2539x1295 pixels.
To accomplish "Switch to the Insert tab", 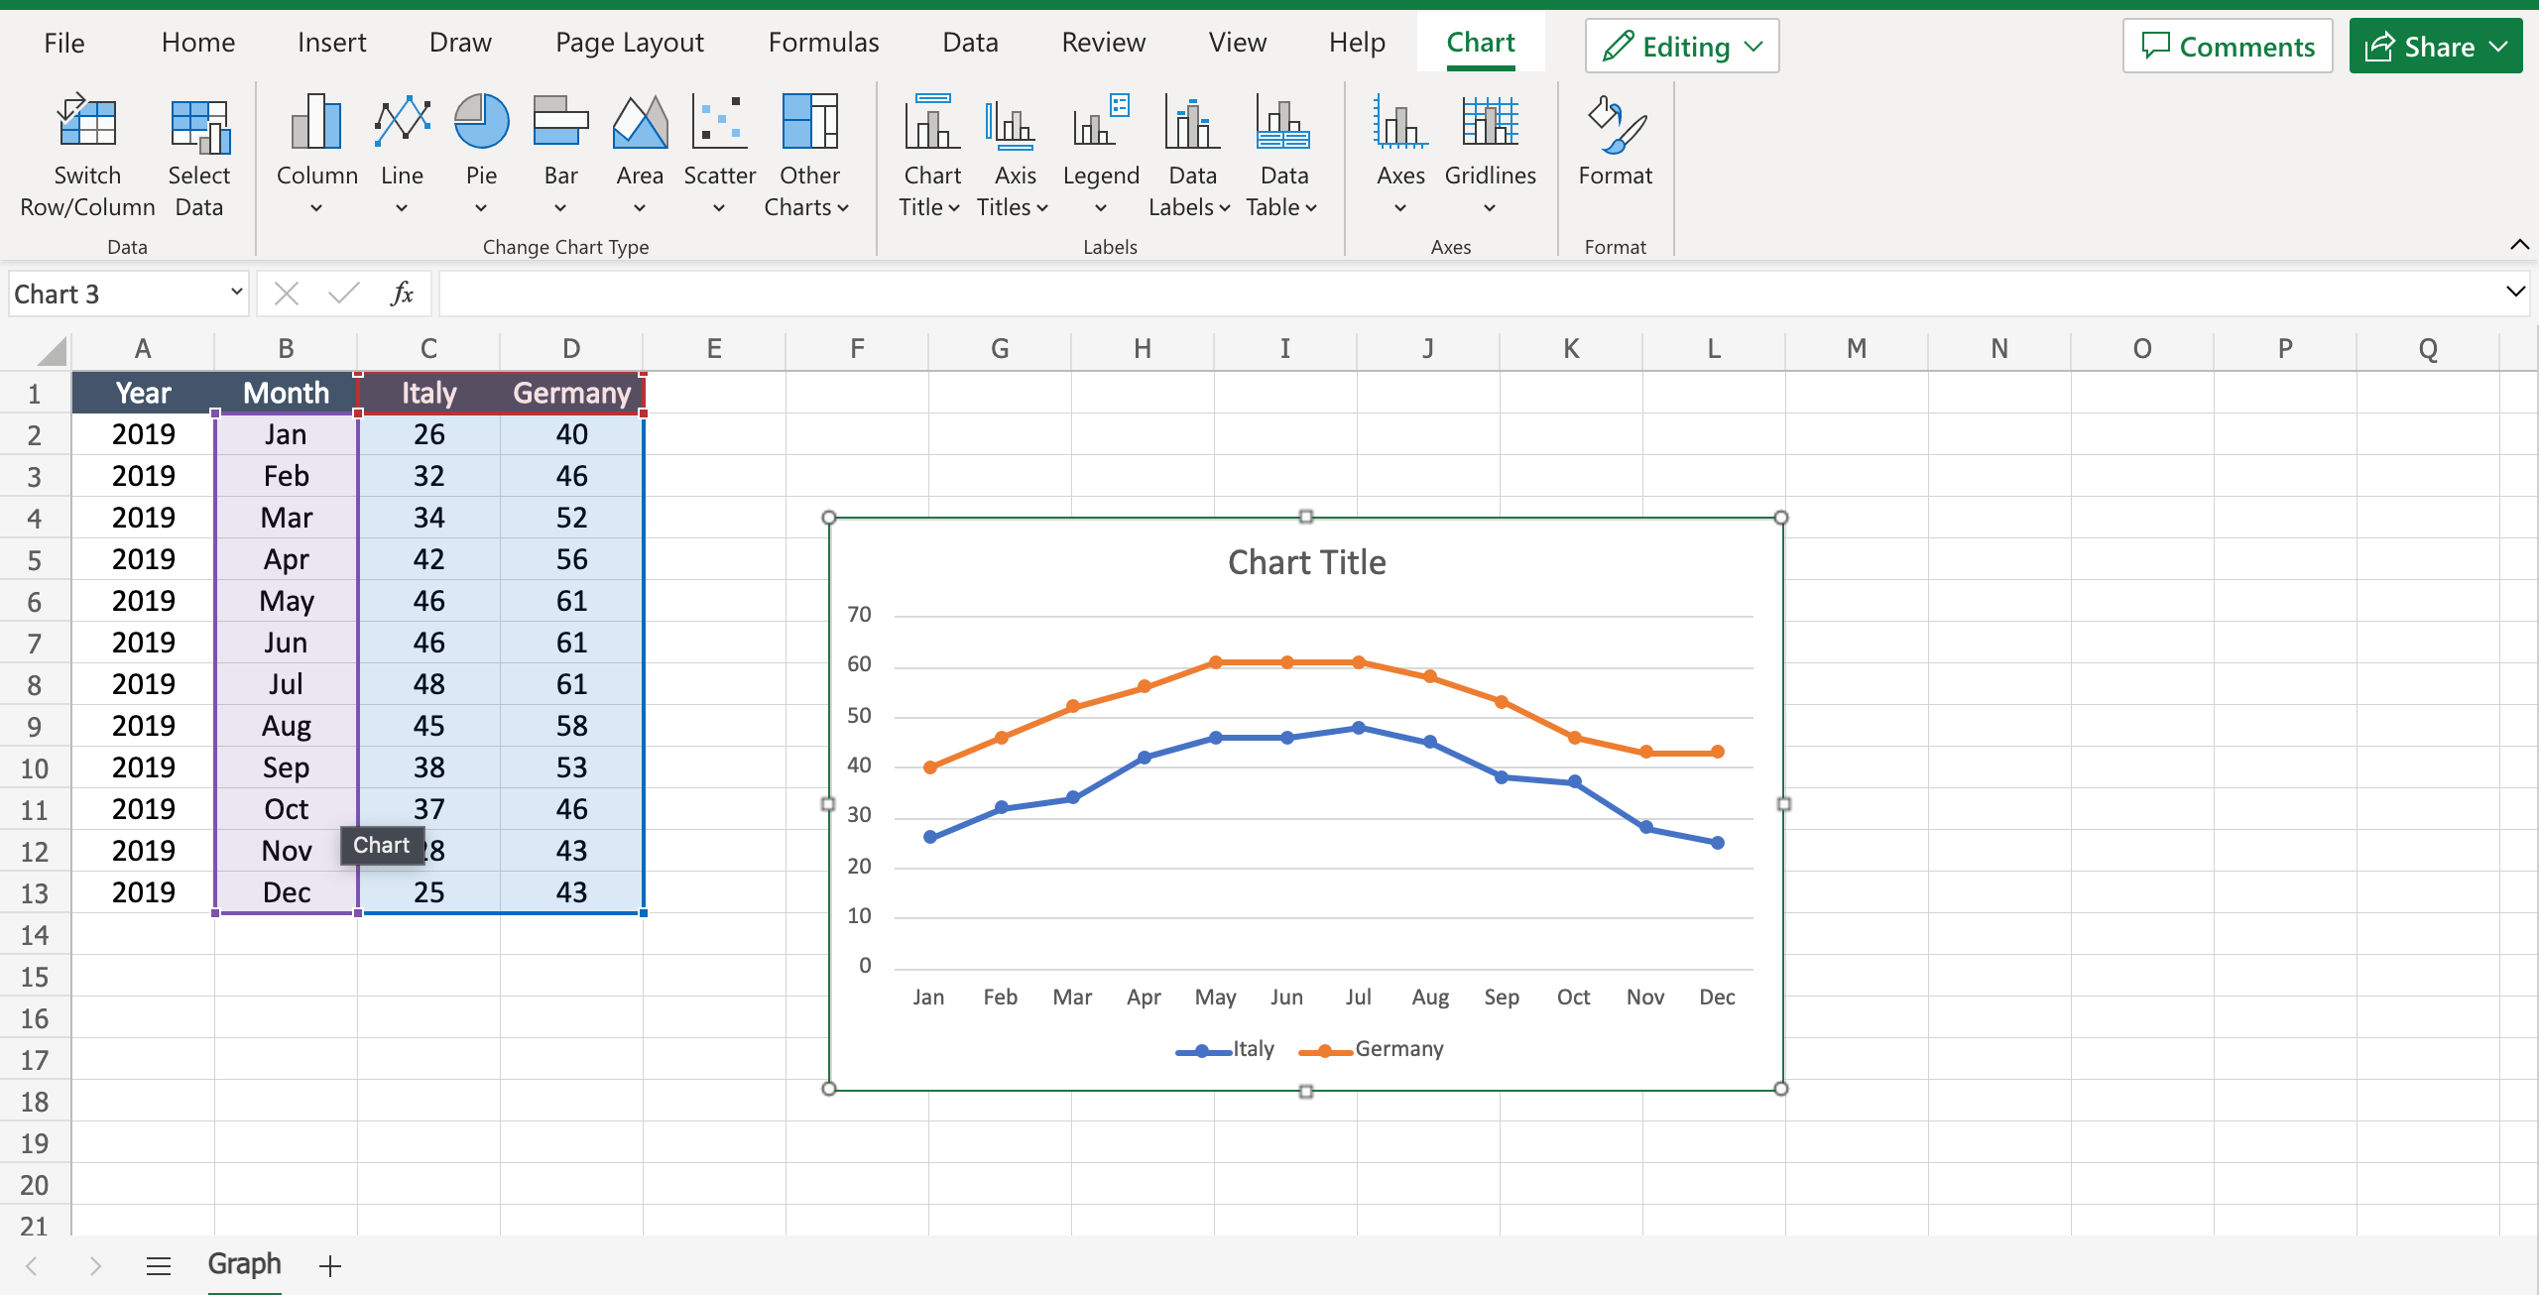I will [x=331, y=43].
